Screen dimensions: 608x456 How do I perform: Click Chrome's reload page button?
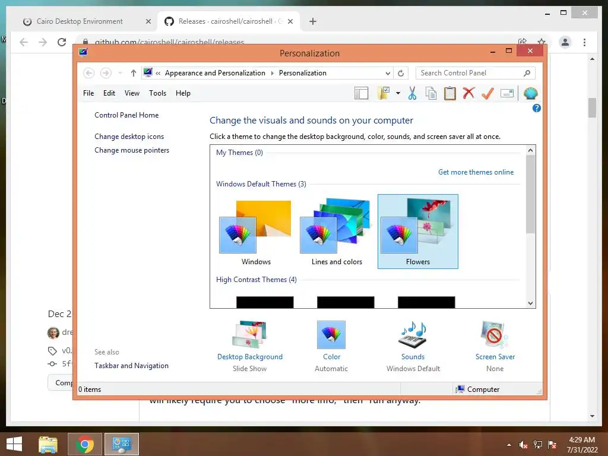tap(62, 42)
